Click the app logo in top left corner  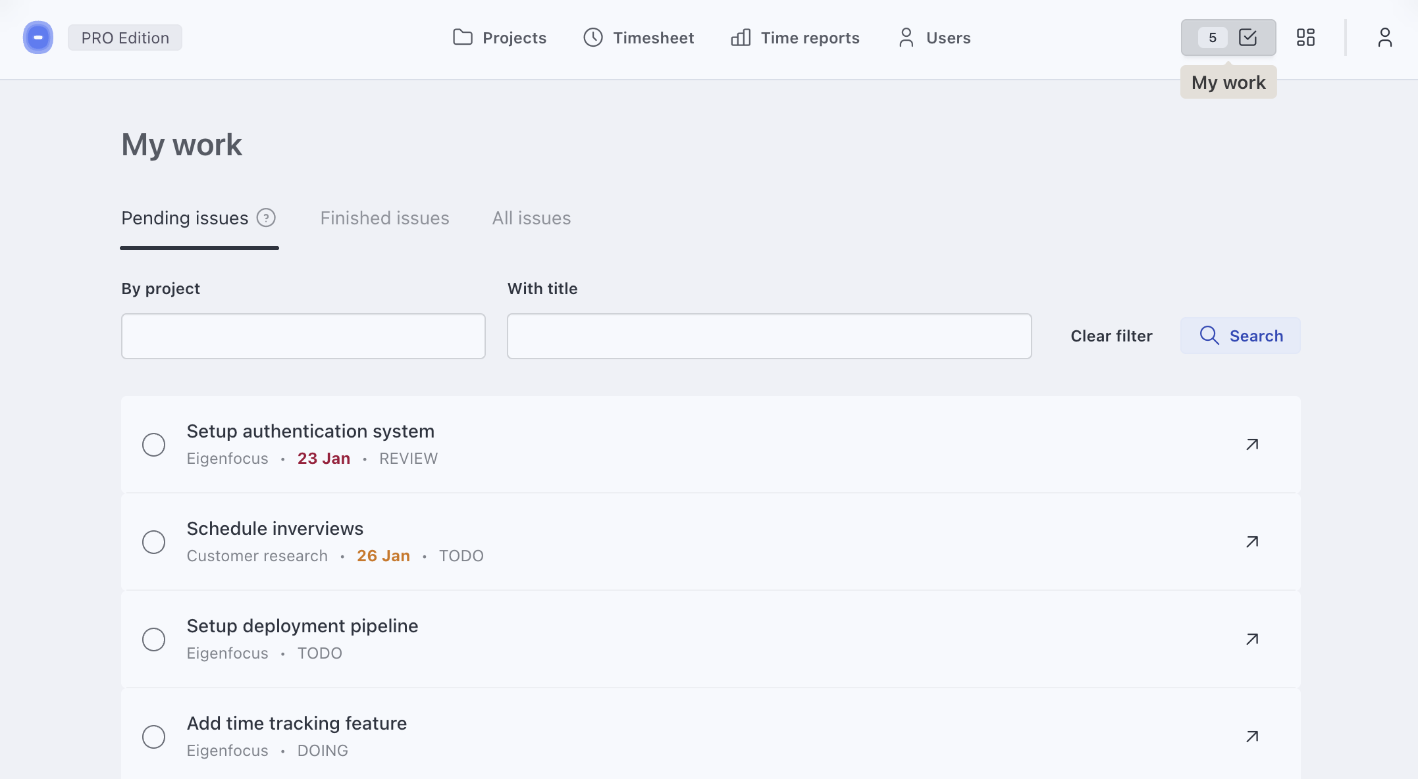(x=38, y=38)
